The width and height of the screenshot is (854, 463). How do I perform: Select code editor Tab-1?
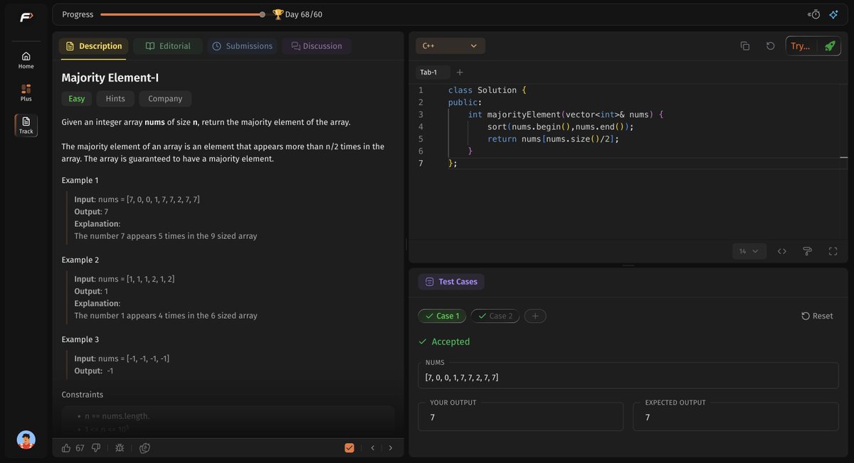pos(433,72)
